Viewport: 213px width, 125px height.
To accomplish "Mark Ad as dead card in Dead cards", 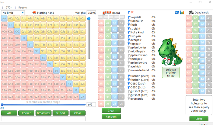I will 202,18.
